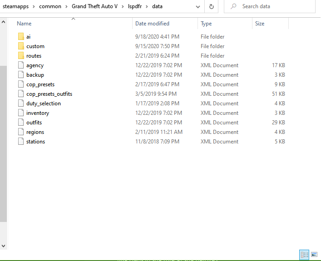Click the navigation pane scrollbar thumb
This screenshot has height=261, width=321.
click(x=4, y=144)
